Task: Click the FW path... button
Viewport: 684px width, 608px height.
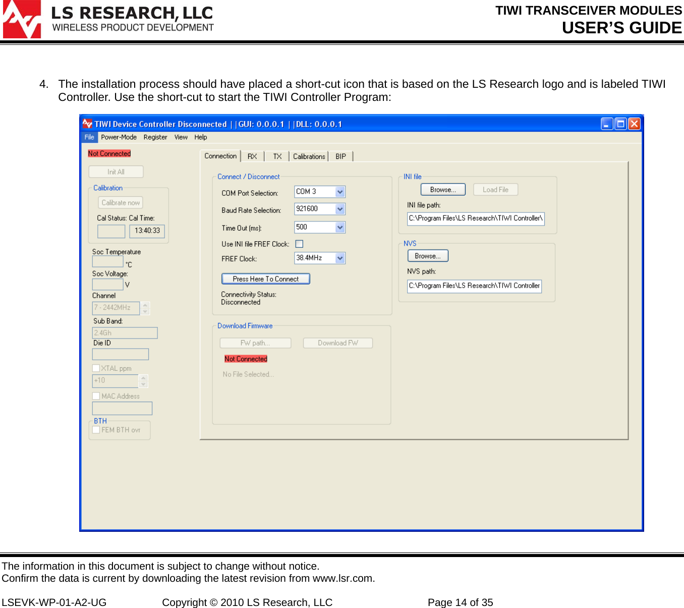Action: [255, 343]
